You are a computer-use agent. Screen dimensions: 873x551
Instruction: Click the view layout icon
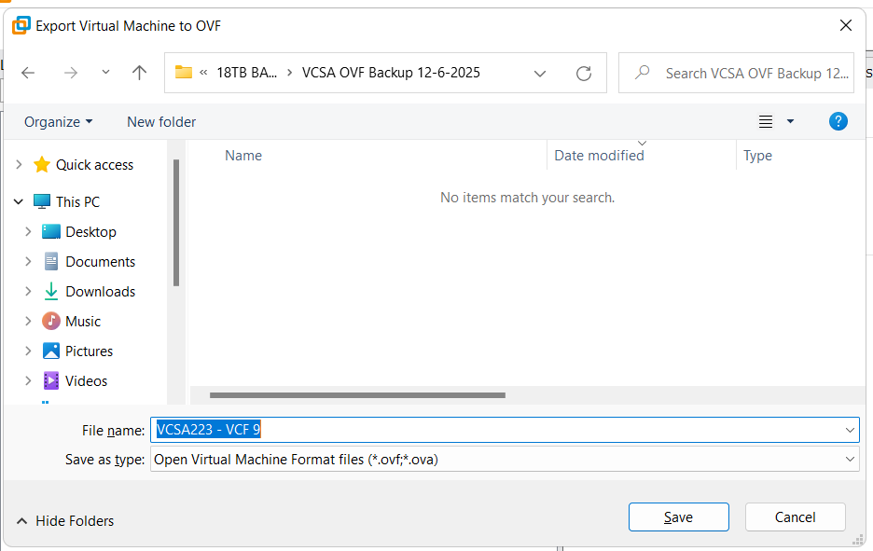766,121
